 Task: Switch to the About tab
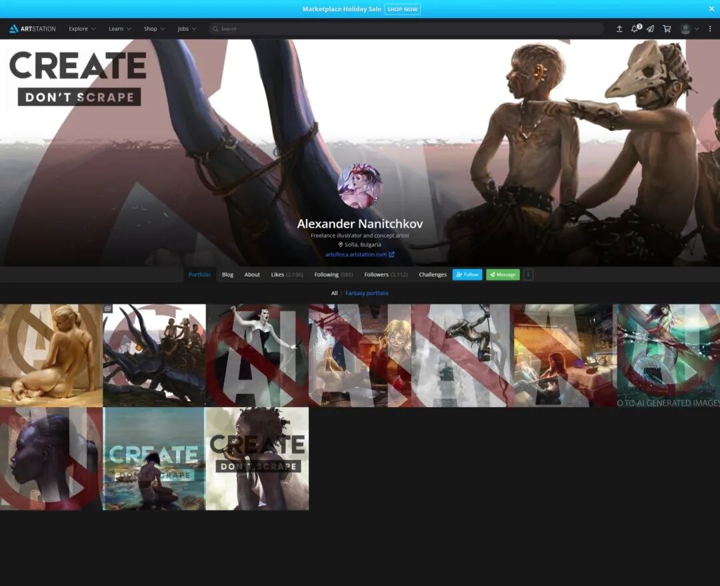tap(251, 274)
